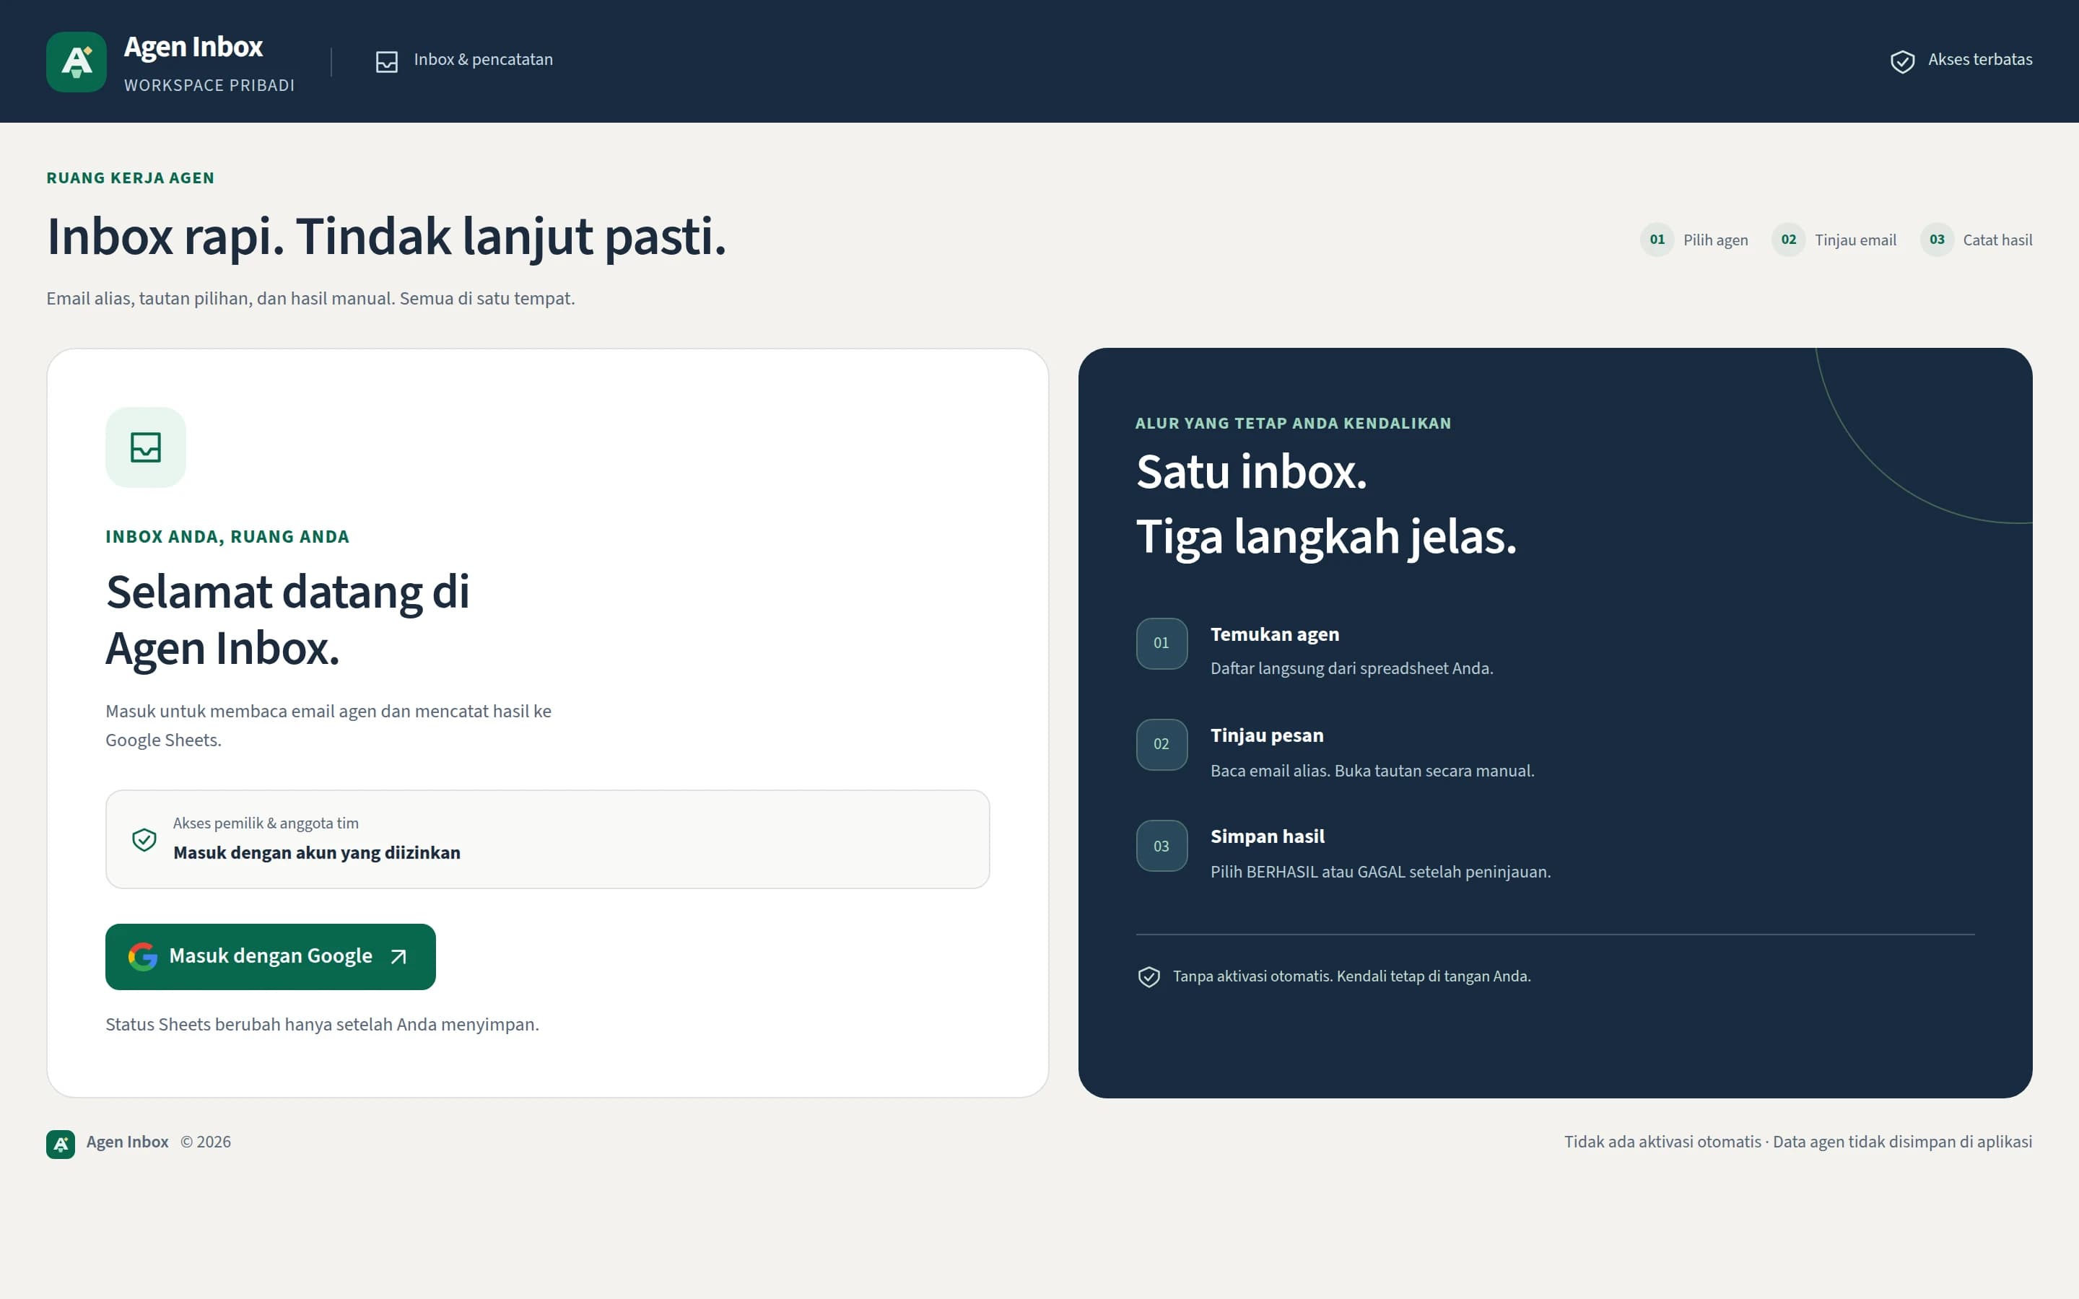Click the 03 badge beside Simpan hasil
2079x1299 pixels.
1161,847
